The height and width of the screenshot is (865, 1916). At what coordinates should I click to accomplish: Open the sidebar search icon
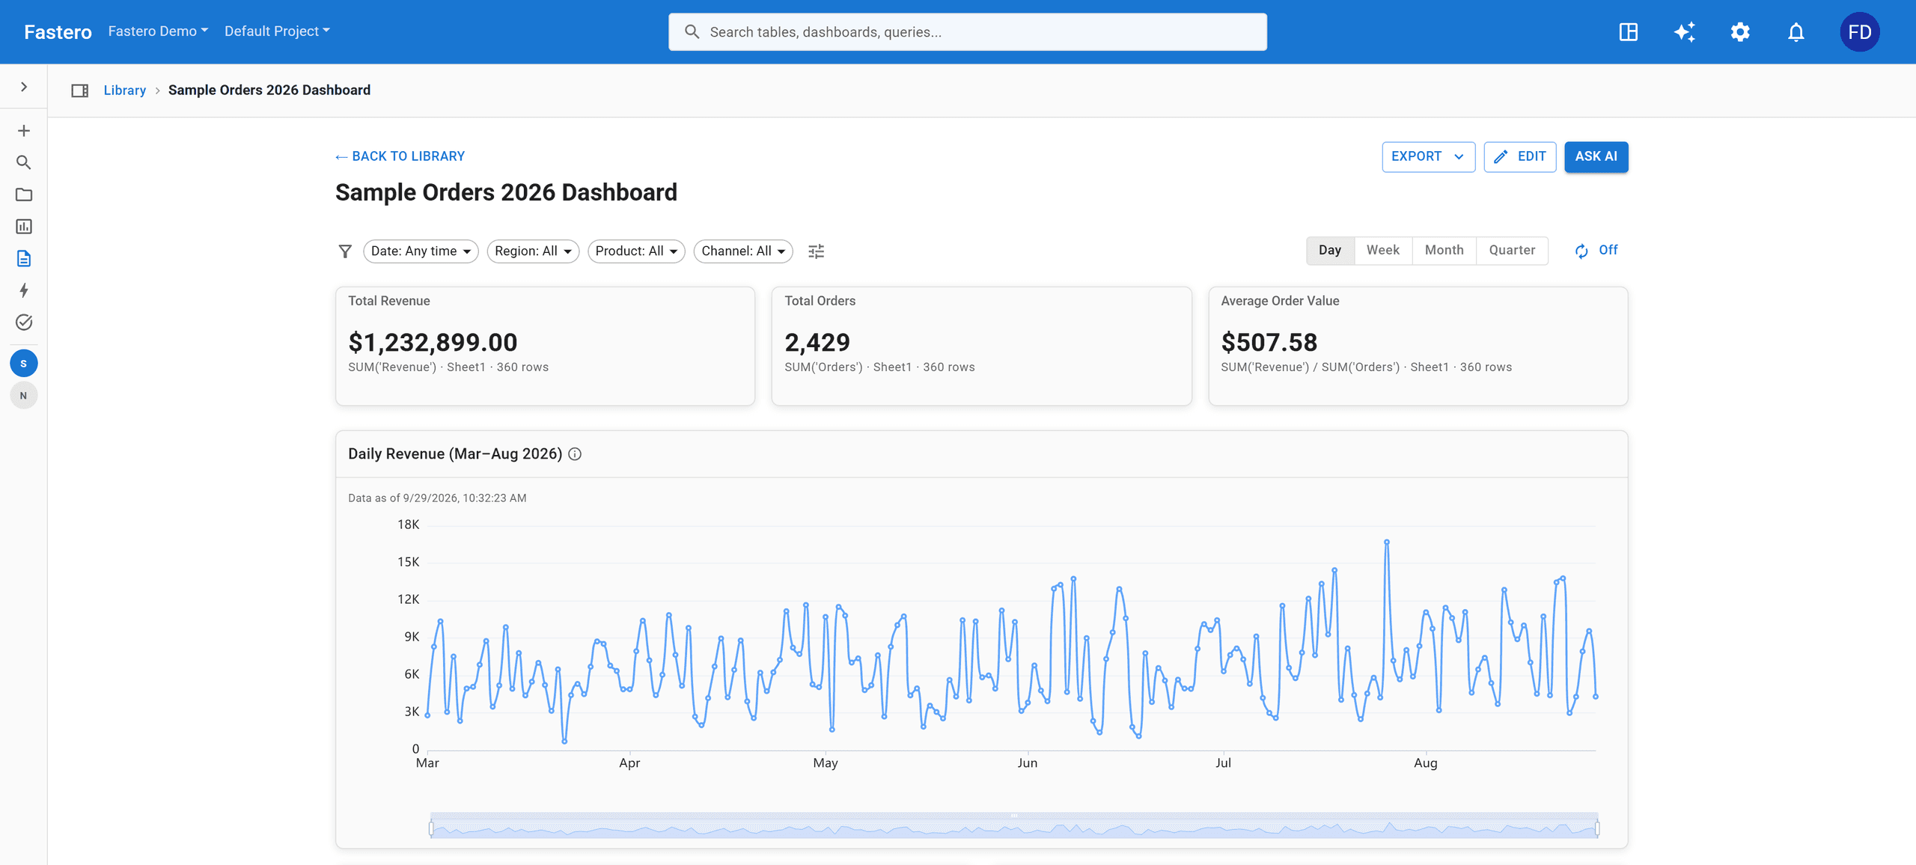coord(24,162)
